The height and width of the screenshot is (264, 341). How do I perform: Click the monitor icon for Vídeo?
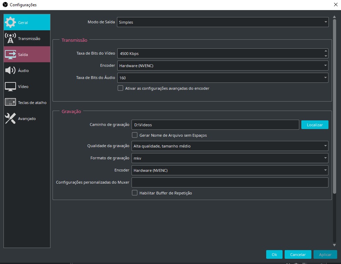click(10, 87)
